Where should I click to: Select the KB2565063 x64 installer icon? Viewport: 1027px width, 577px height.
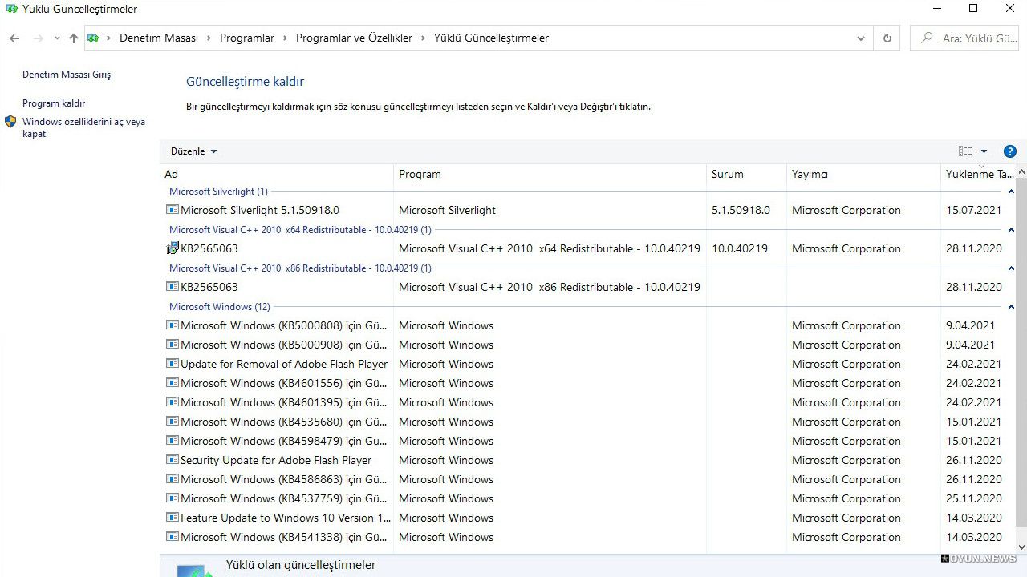[x=172, y=248]
